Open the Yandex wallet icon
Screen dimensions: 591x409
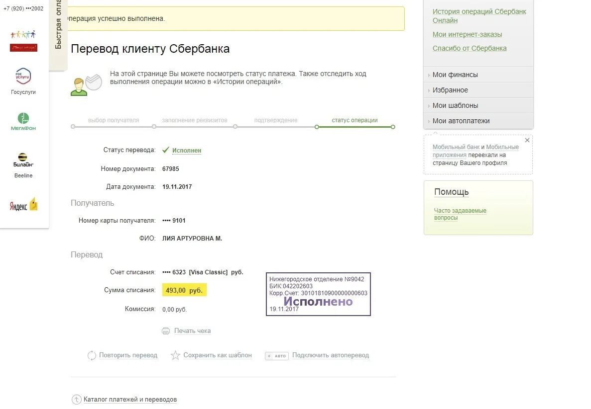(23, 205)
